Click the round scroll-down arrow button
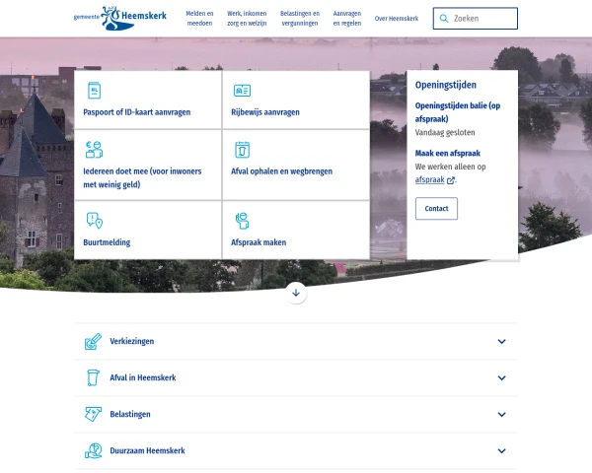The height and width of the screenshot is (473, 592). click(x=296, y=293)
